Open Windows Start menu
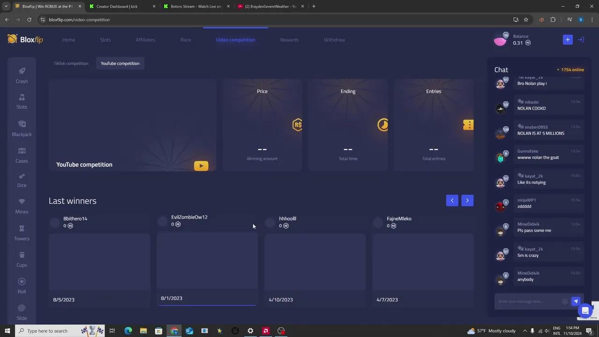 click(x=7, y=331)
